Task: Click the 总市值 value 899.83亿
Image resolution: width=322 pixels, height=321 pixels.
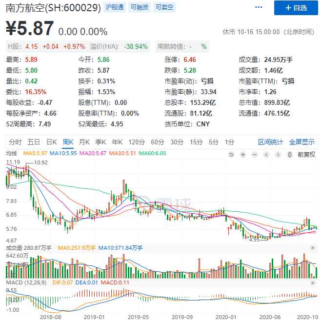Action: click(277, 102)
